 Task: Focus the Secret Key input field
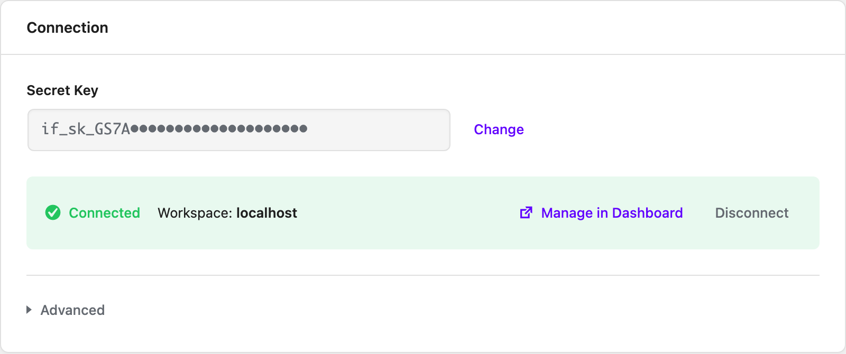coord(239,130)
